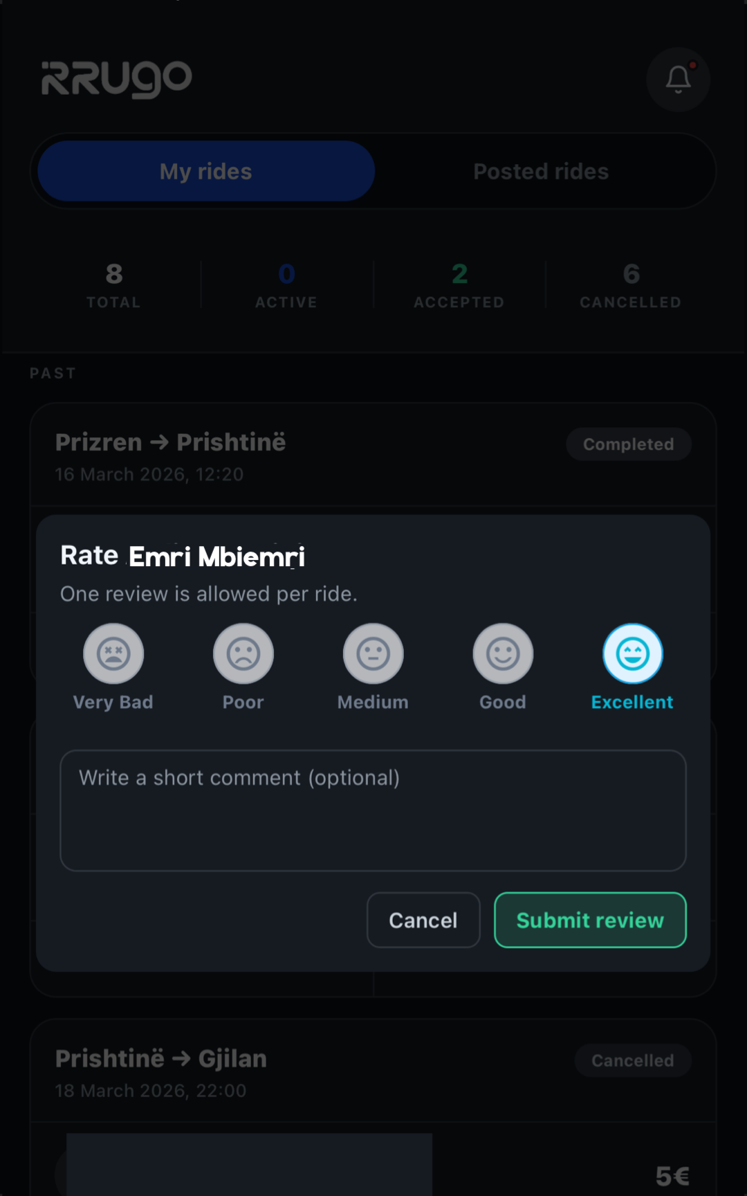This screenshot has width=747, height=1196.
Task: Select the Medium neutral face rating
Action: coord(373,653)
